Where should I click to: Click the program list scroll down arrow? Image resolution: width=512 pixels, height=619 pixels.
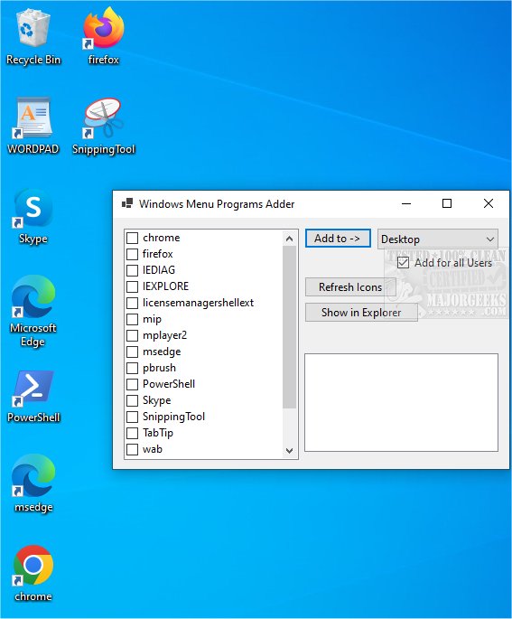click(x=290, y=450)
